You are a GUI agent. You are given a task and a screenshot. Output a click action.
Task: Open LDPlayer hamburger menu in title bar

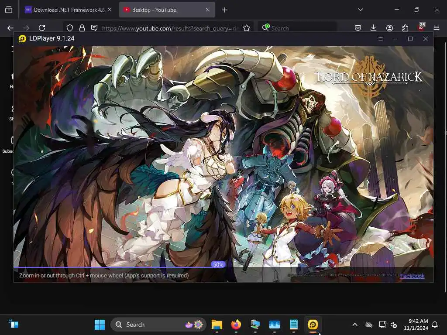[380, 39]
